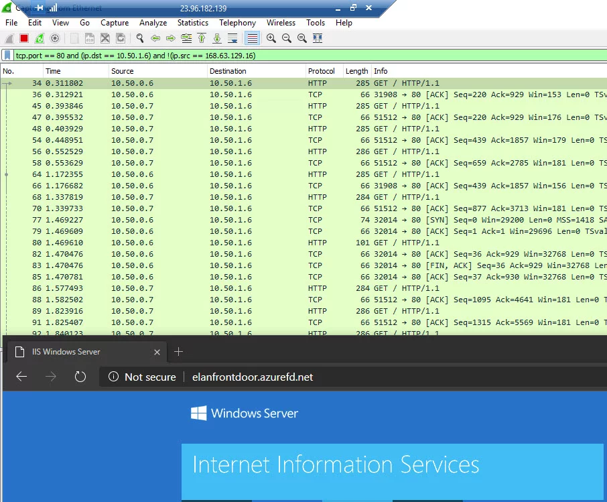Open the Help menu

[x=344, y=23]
